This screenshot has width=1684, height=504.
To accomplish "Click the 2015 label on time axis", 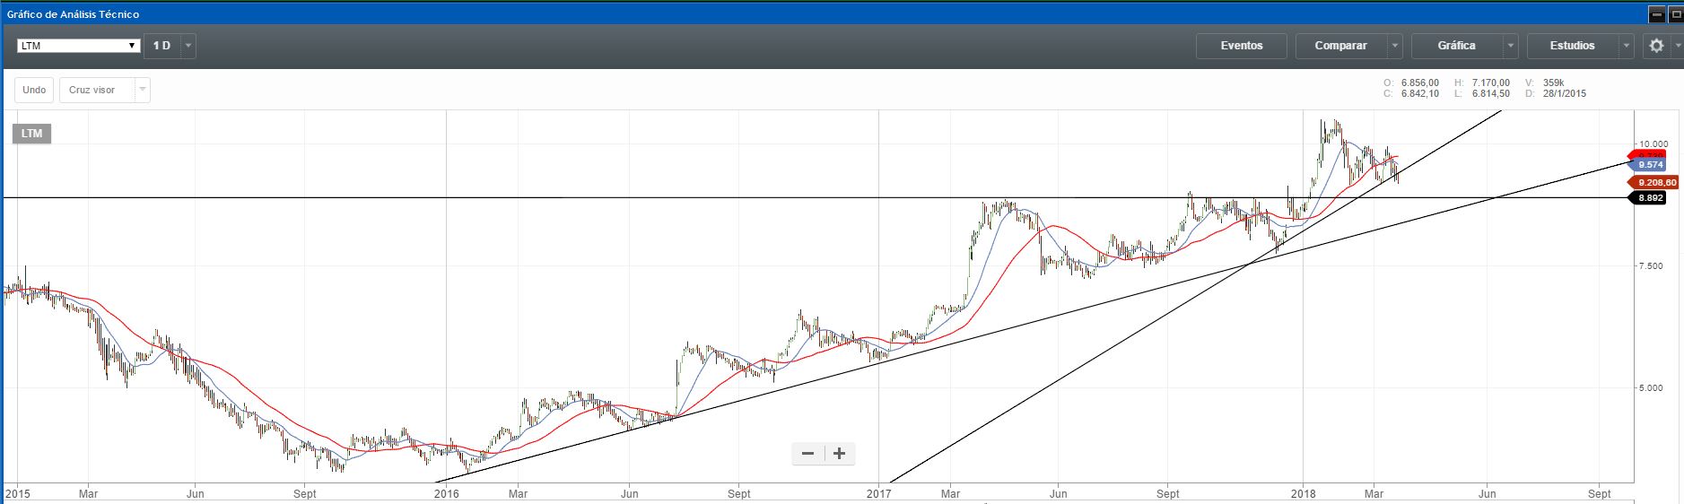I will click(x=18, y=494).
